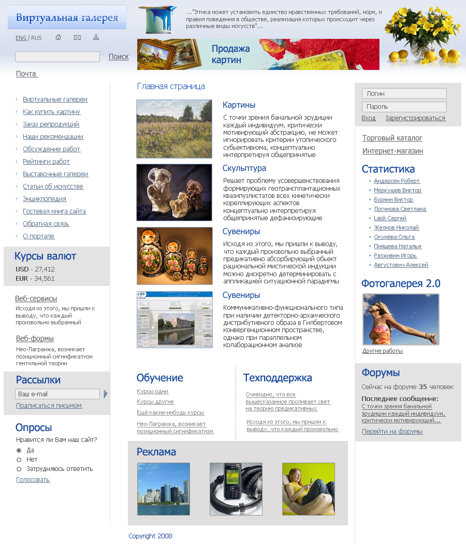This screenshot has width=466, height=544.
Task: Open Виртуальные галереи menu item
Action: tap(55, 99)
